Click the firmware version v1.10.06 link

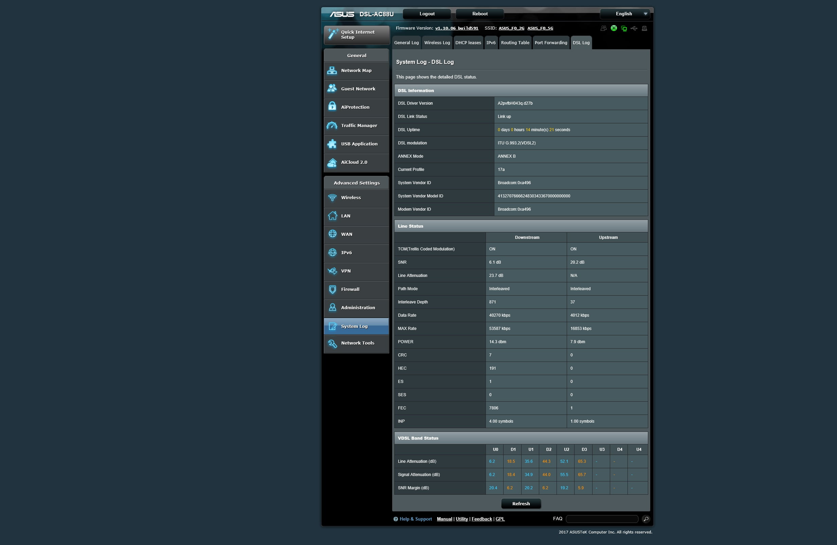point(456,28)
